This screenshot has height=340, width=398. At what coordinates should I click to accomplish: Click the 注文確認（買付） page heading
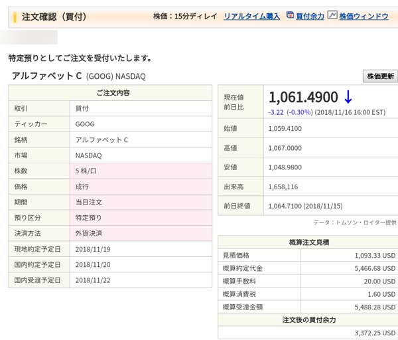pos(54,16)
